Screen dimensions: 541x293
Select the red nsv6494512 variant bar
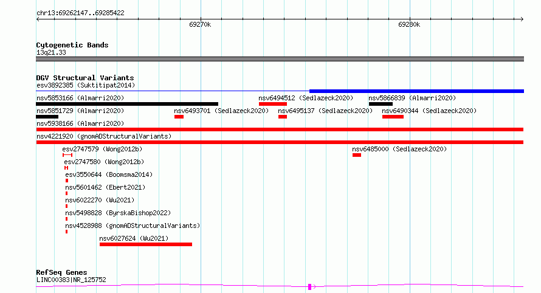point(272,104)
